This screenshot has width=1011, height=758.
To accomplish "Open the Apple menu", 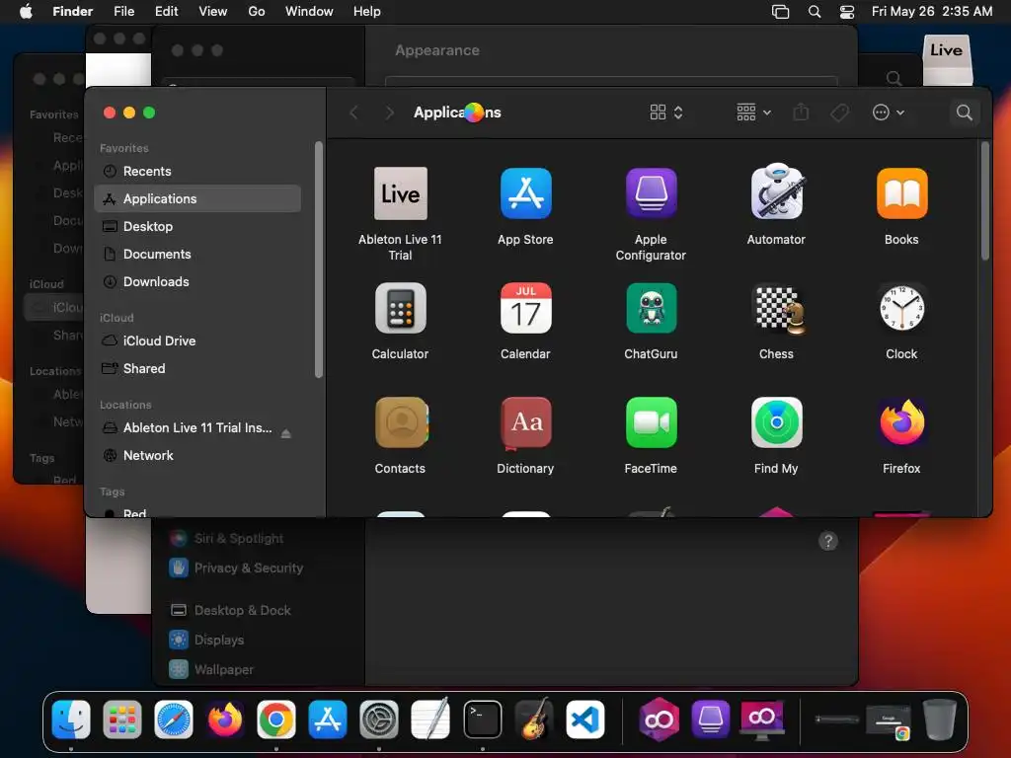I will [x=26, y=11].
